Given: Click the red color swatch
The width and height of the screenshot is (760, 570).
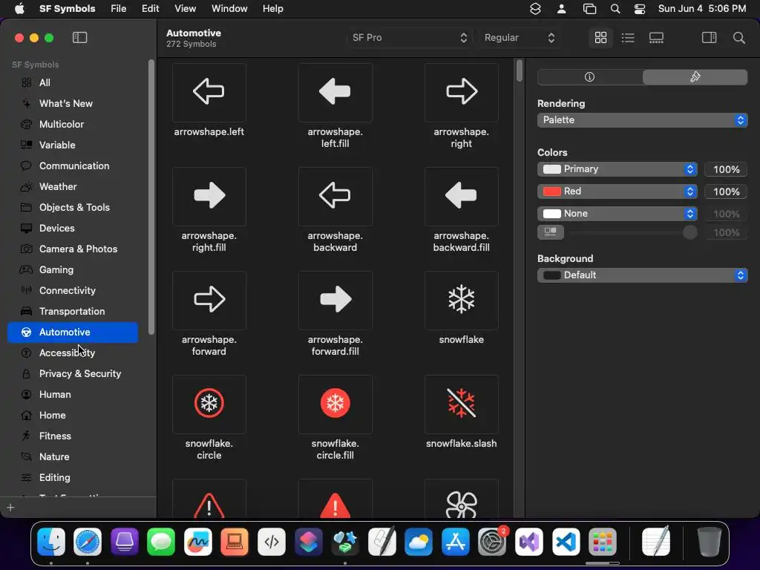Looking at the screenshot, I should click(x=551, y=191).
